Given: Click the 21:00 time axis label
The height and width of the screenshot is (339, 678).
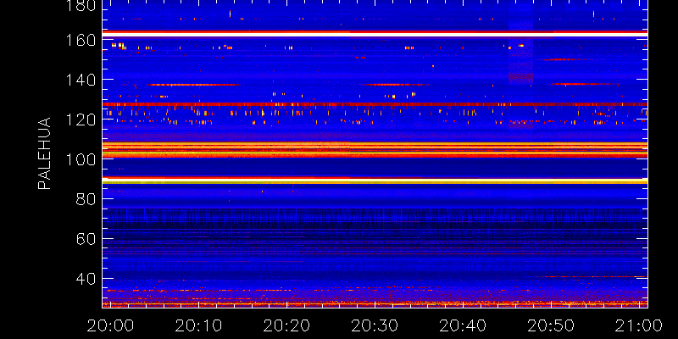Looking at the screenshot, I should point(639,325).
